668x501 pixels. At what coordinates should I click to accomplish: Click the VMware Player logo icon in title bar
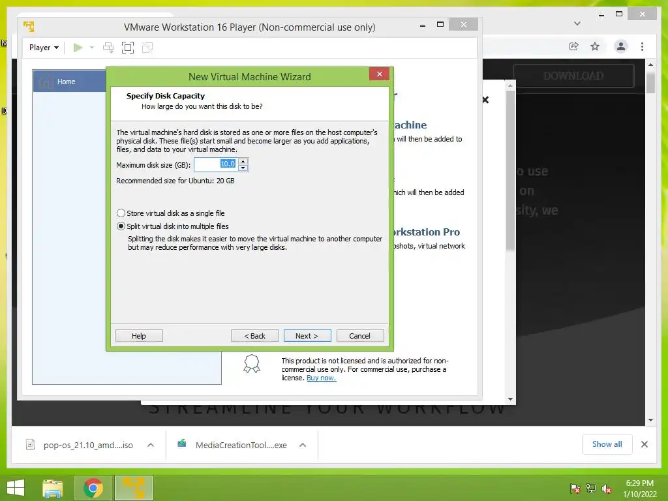[29, 26]
